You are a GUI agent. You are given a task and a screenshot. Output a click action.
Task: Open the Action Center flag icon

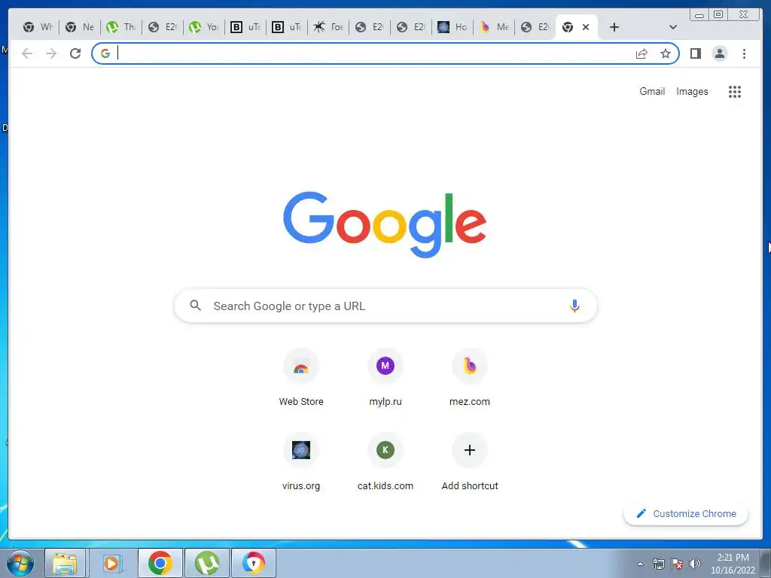click(677, 564)
